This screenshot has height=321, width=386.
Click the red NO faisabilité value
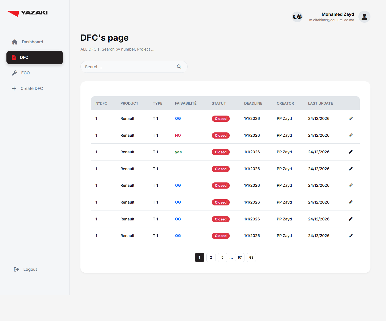178,135
